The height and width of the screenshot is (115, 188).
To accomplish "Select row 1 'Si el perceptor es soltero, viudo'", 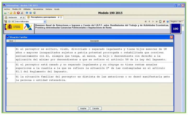I will click(90, 54).
